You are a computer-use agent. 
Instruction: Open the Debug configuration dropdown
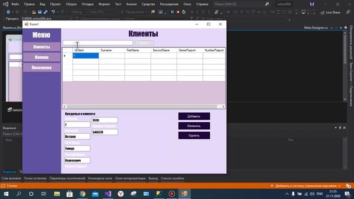point(80,12)
